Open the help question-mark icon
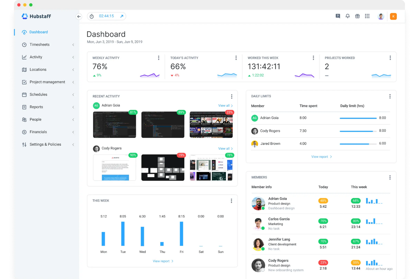The width and height of the screenshot is (419, 279). click(337, 16)
